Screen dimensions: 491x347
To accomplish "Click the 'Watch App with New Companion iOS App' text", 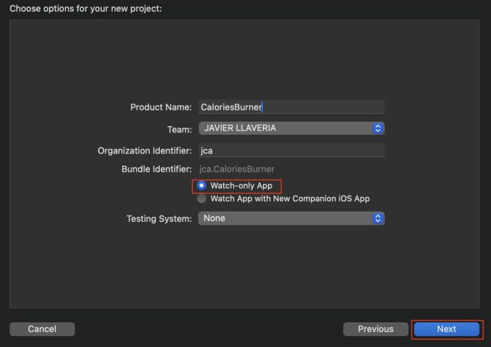I will pos(290,199).
